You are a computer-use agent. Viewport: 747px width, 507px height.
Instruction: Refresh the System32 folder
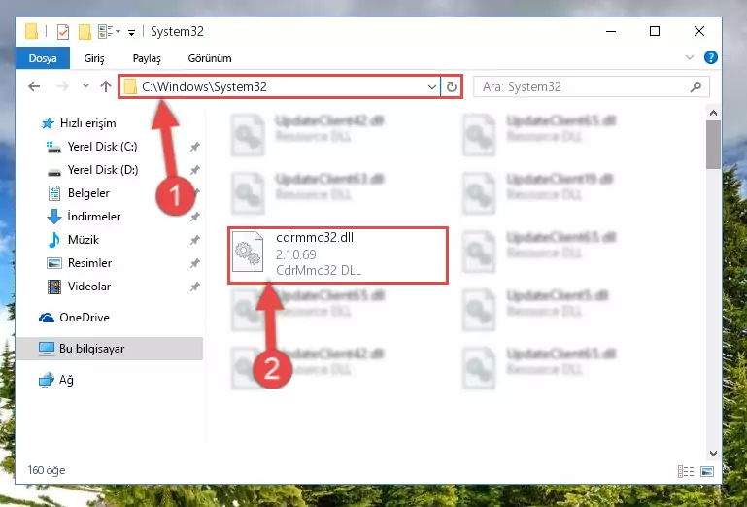451,86
